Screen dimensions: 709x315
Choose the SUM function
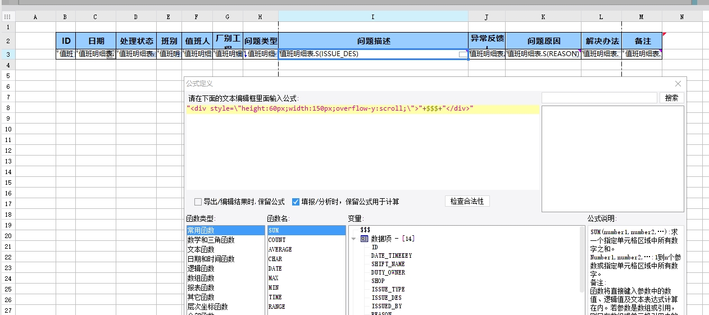point(306,230)
